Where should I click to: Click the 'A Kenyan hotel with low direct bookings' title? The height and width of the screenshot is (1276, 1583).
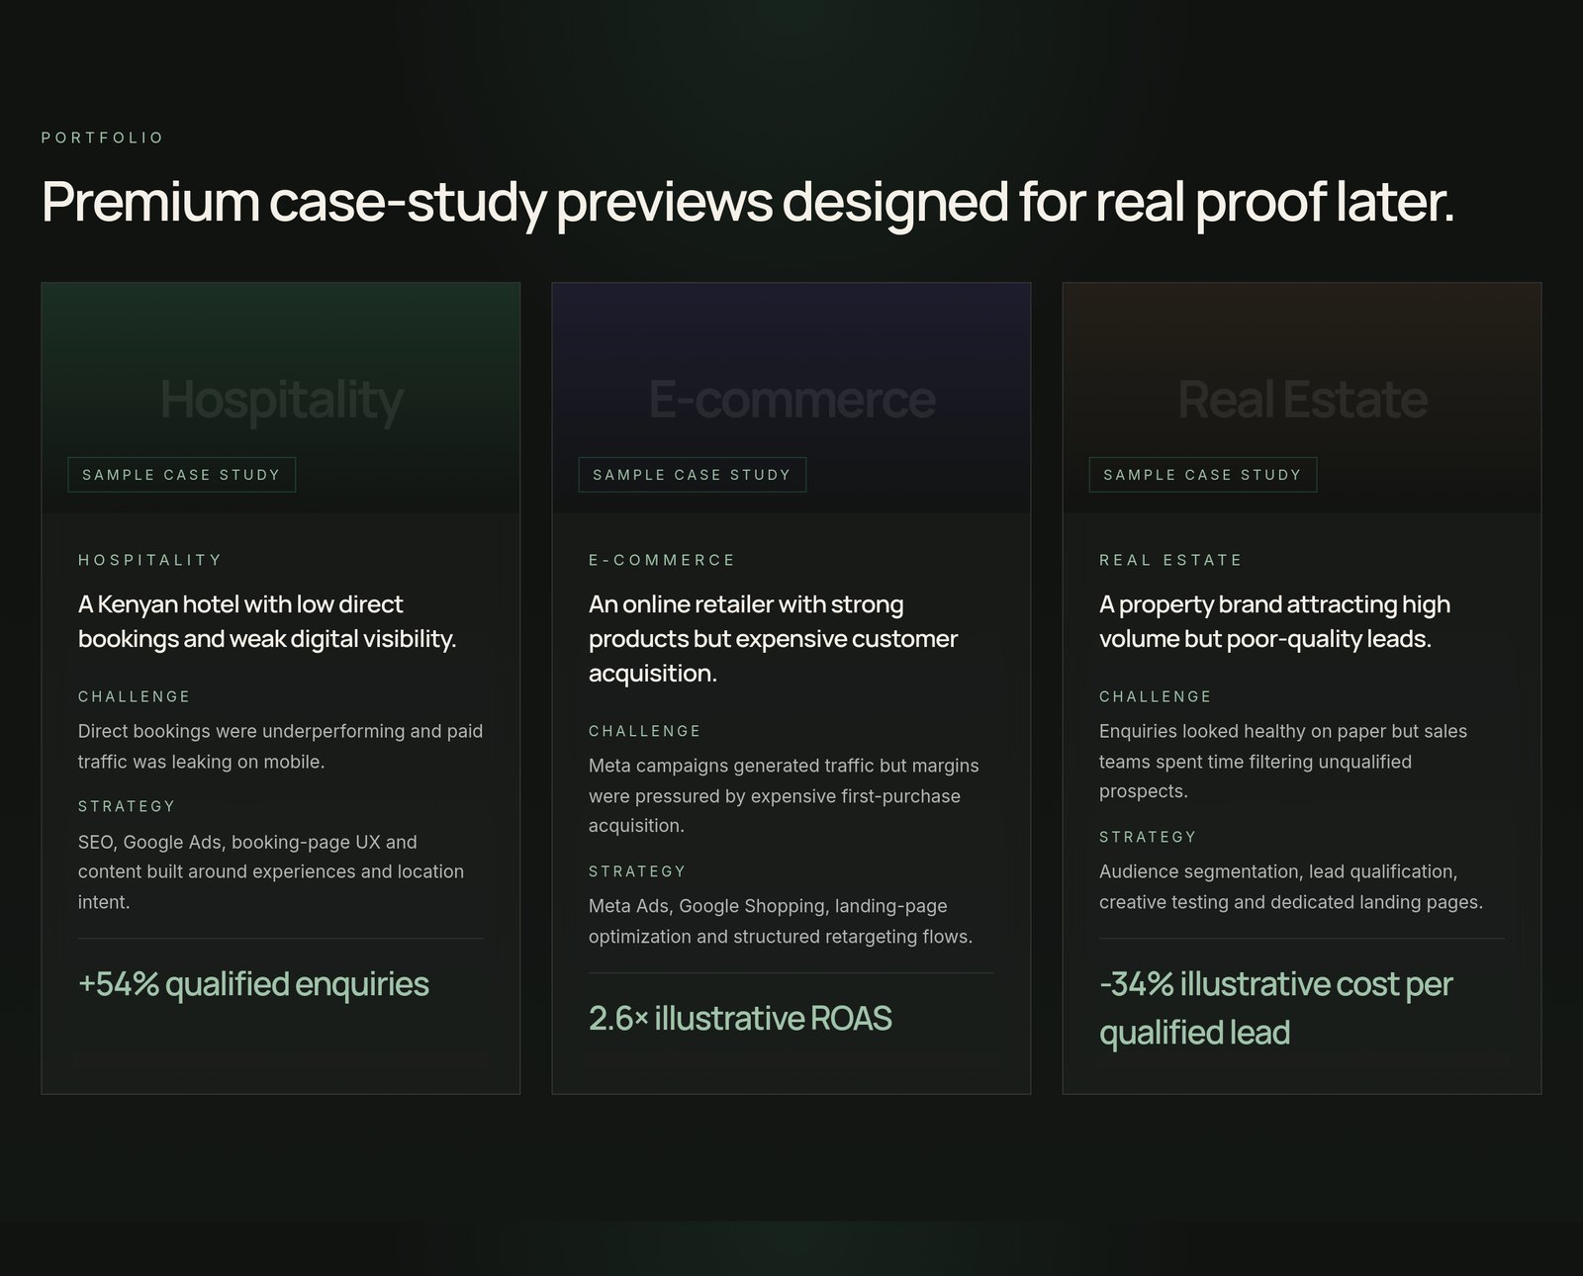pyautogui.click(x=267, y=621)
